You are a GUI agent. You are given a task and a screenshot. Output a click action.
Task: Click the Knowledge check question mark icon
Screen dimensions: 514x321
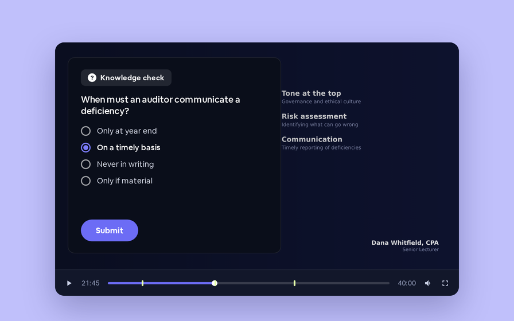click(92, 77)
